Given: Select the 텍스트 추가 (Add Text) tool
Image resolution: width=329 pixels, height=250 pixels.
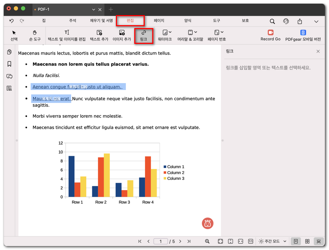Looking at the screenshot, I should (99, 36).
